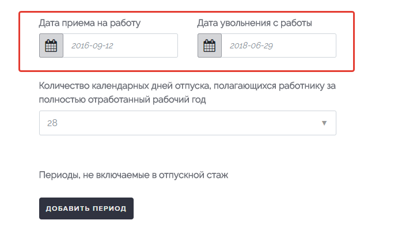This screenshot has height=239, width=398.
Task: Click the hire date field showing 2016-09-12
Action: point(120,45)
